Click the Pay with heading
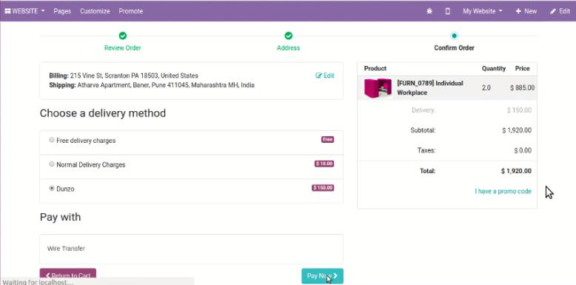Image resolution: width=576 pixels, height=285 pixels. pyautogui.click(x=60, y=217)
